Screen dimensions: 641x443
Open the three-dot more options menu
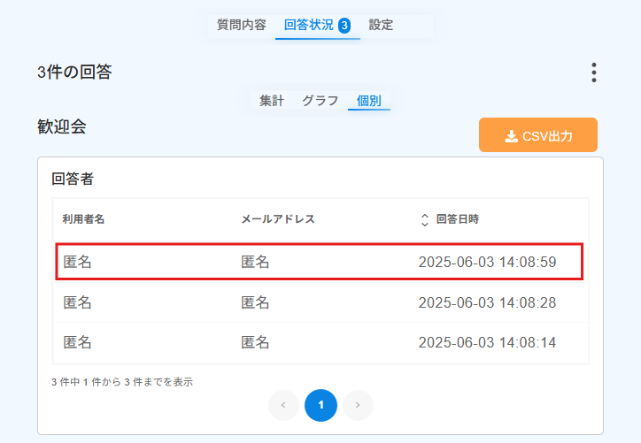tap(593, 73)
